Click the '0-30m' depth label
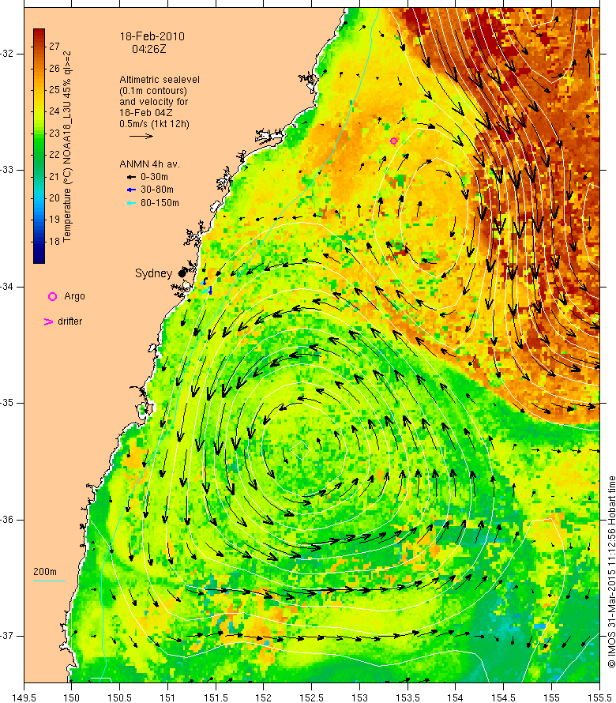This screenshot has width=616, height=703. [154, 177]
